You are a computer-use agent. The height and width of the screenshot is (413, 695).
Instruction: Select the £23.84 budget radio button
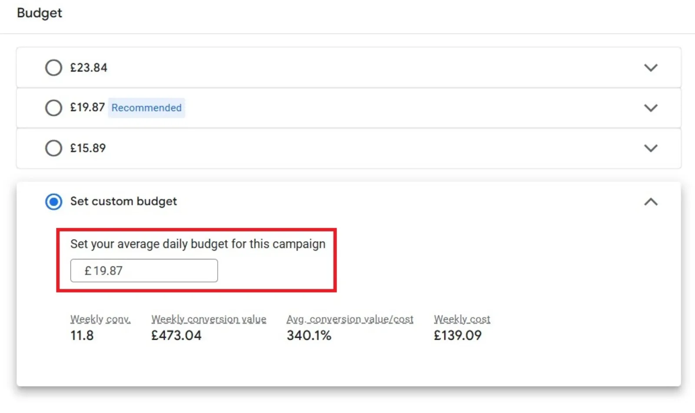53,68
